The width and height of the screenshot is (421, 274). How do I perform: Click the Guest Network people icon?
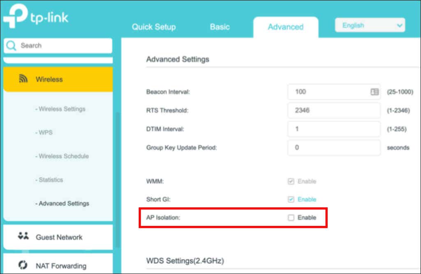pos(23,237)
